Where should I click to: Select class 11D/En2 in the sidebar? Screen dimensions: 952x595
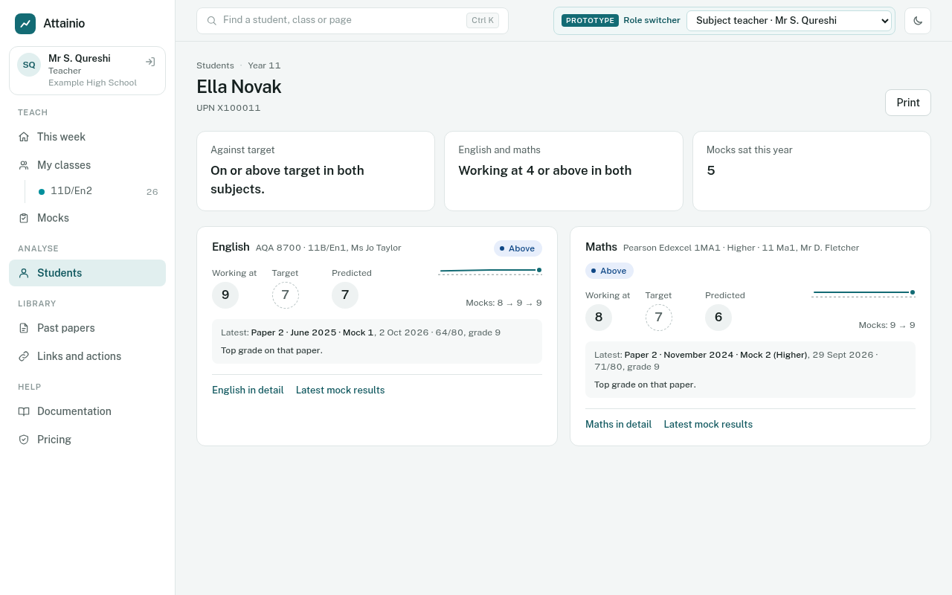point(98,191)
